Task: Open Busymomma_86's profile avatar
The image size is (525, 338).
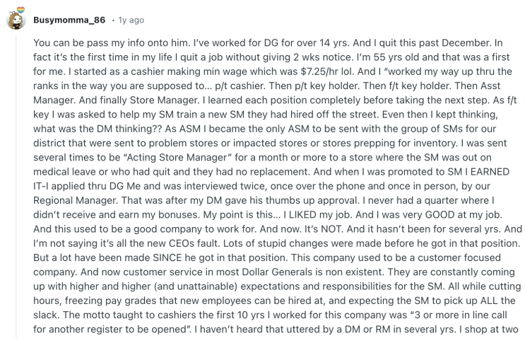Action: (16, 19)
